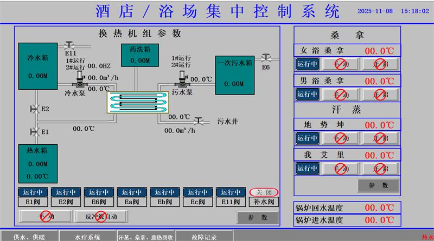Open the 故障记录 tab

[204, 237]
